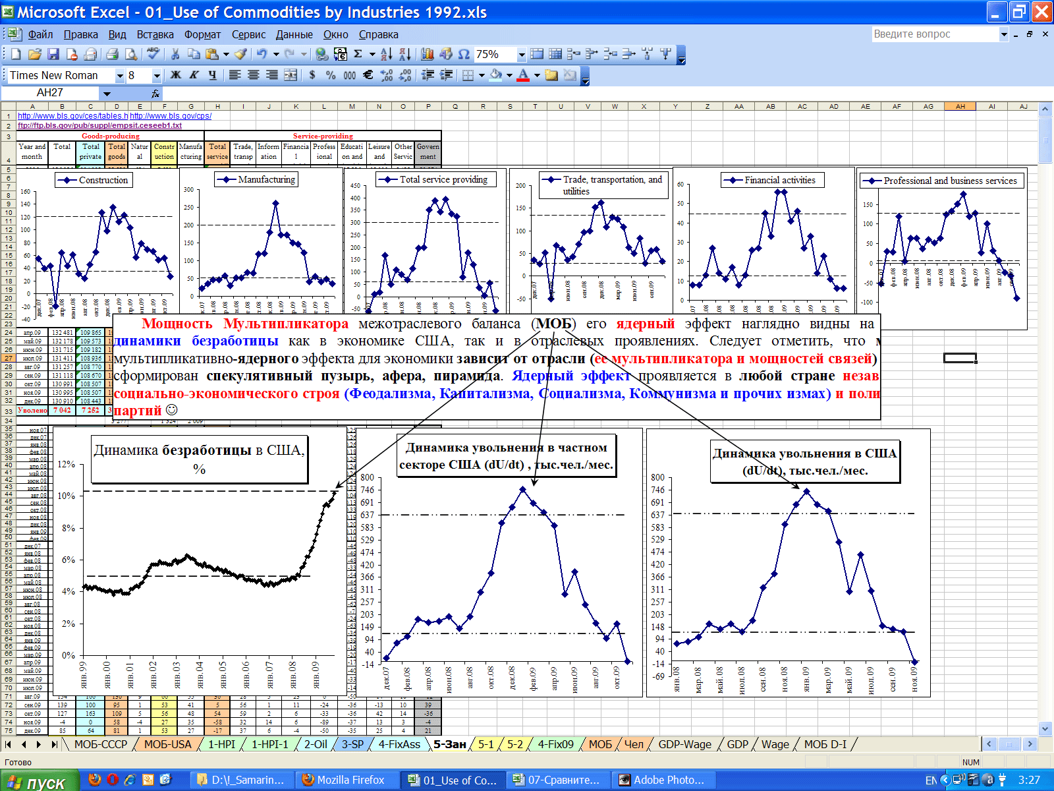Launch the Chart Wizard icon

pyautogui.click(x=428, y=55)
